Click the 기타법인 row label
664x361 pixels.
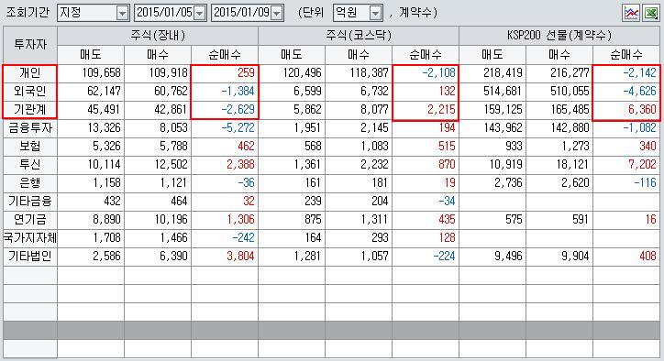click(30, 256)
